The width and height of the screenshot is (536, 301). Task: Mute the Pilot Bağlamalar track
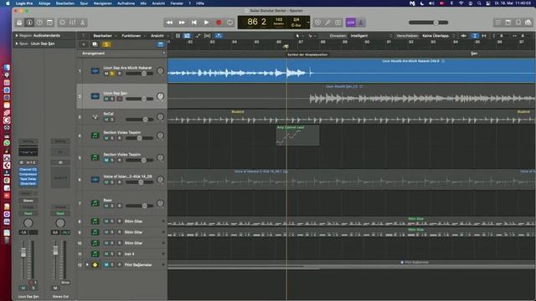106,265
